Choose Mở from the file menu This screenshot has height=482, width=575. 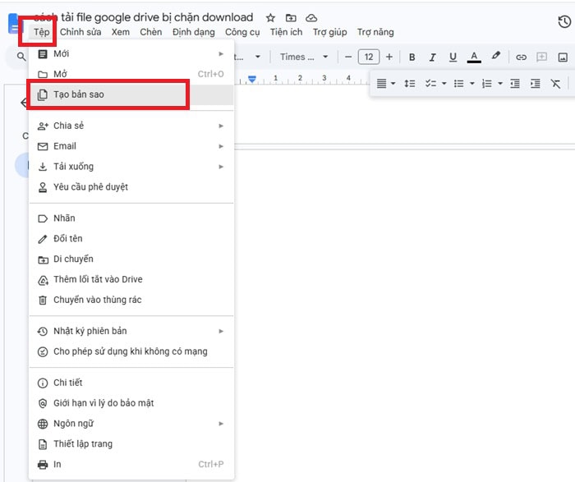(x=131, y=74)
